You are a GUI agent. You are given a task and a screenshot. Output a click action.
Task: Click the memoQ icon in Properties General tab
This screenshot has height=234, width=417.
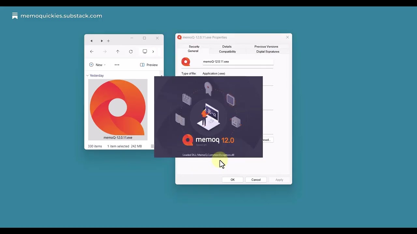coord(186,62)
